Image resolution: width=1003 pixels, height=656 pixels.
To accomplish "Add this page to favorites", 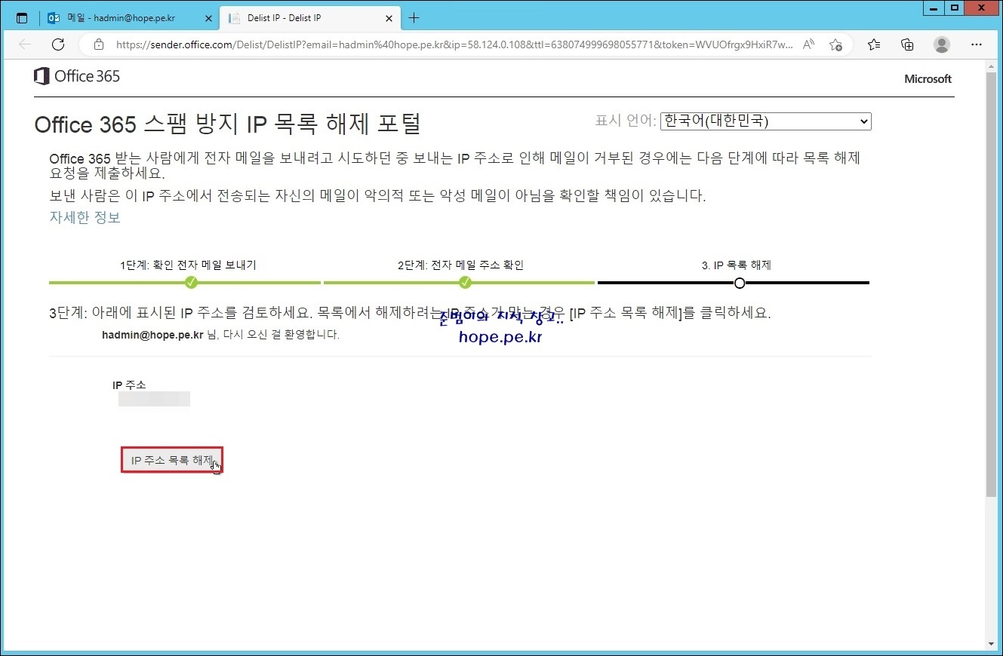I will click(x=835, y=44).
